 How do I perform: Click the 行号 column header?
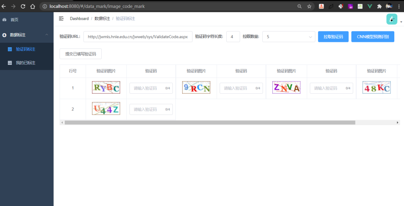click(73, 71)
